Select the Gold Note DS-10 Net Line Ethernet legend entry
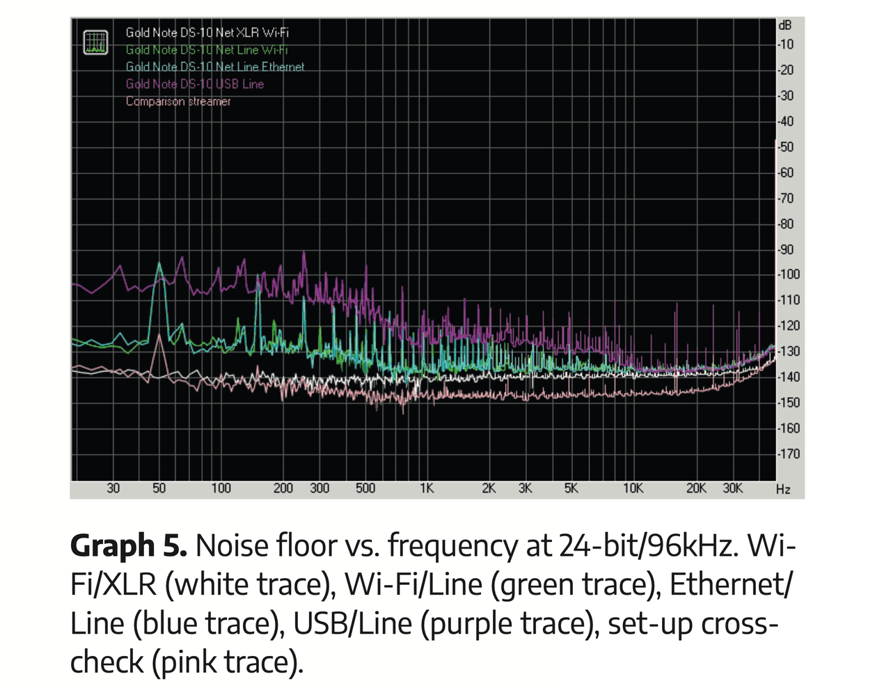 coord(215,67)
